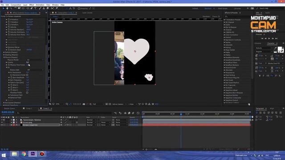Select the Pen tool
285x160 pixels.
click(32, 8)
